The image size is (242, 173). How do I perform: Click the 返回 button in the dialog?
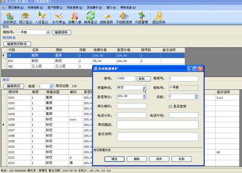(x=182, y=159)
